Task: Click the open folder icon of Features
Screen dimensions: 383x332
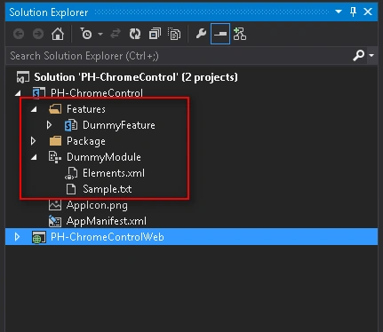Action: (55, 109)
